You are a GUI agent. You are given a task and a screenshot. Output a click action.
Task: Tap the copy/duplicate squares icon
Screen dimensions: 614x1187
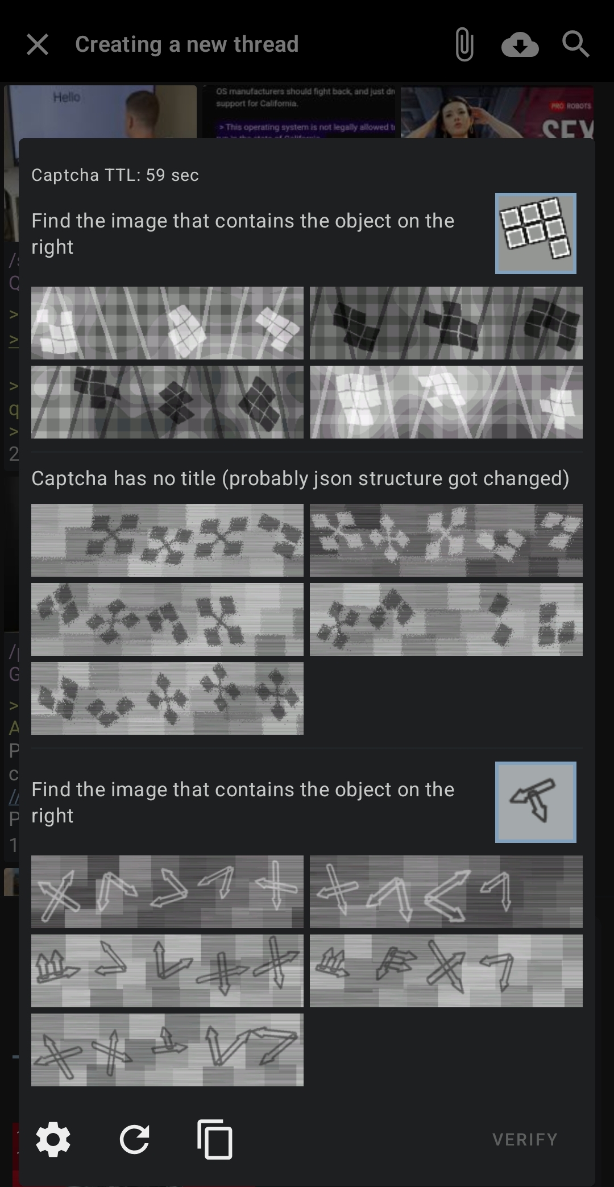coord(214,1139)
